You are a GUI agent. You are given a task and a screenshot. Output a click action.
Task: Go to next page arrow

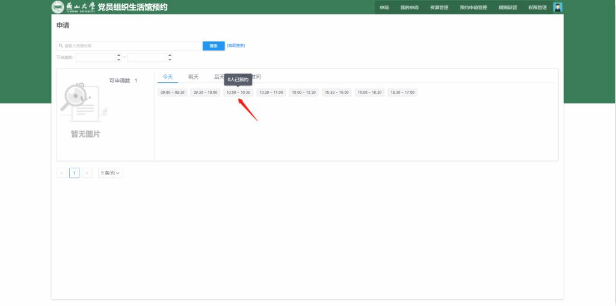87,173
